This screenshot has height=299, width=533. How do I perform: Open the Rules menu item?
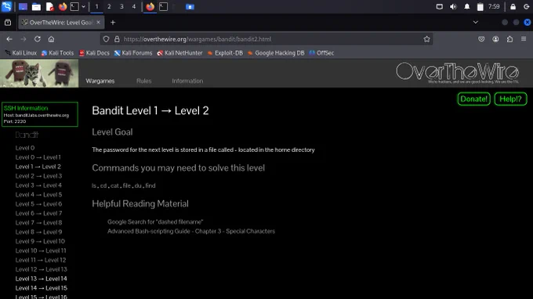point(143,81)
